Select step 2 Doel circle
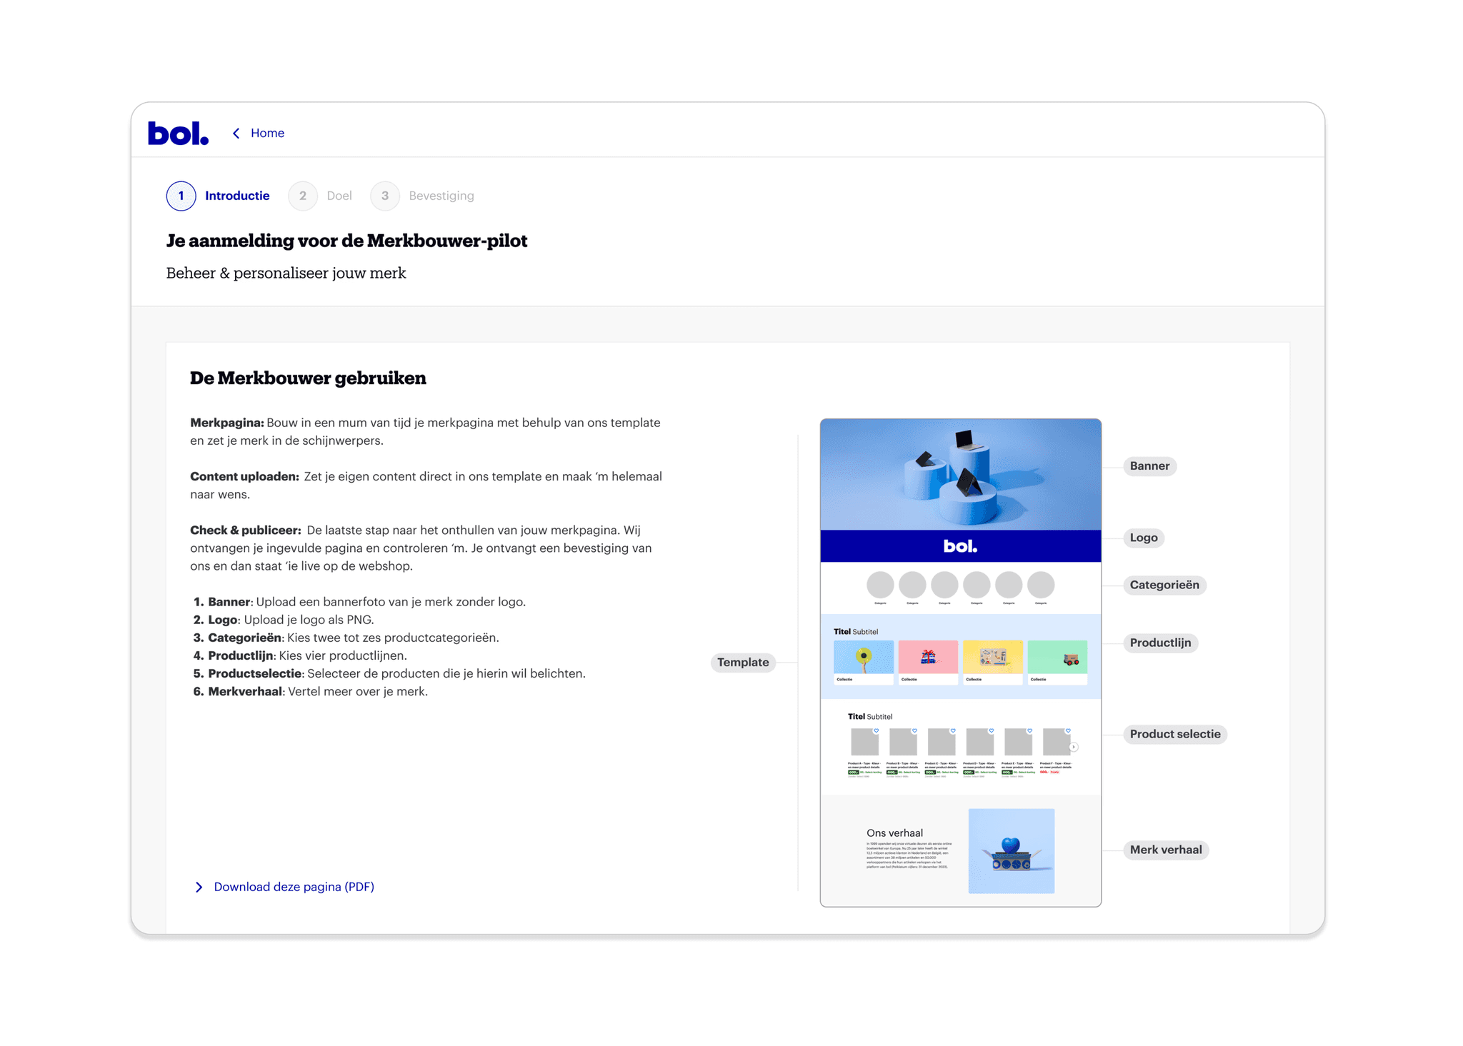The image size is (1463, 1046). [x=303, y=196]
